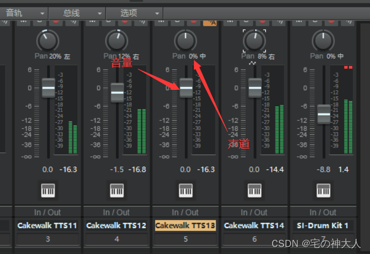Click track number 4 below Cakewalk TTS12
This screenshot has height=254, width=370.
click(x=117, y=239)
